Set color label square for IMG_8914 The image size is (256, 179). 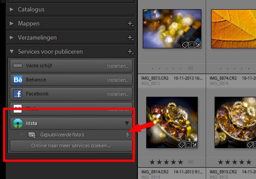pyautogui.click(x=190, y=162)
